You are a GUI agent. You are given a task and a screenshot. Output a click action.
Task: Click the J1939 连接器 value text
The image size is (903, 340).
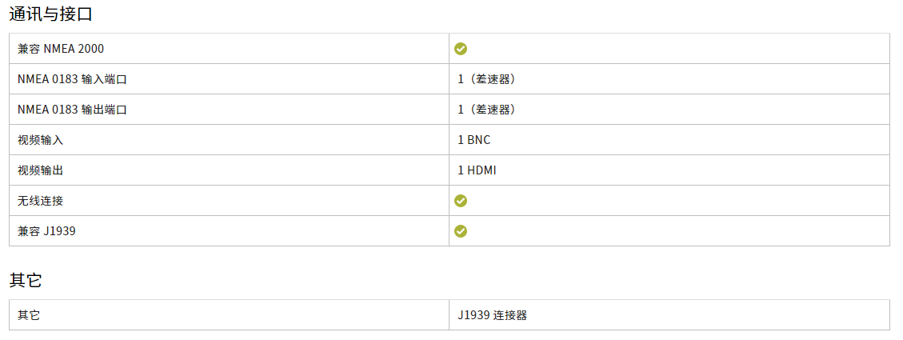[493, 315]
